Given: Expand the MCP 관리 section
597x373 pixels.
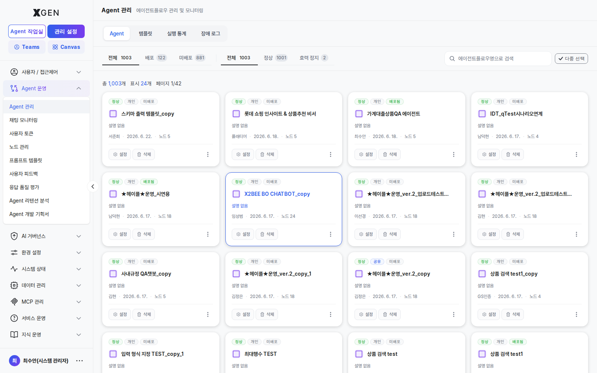Looking at the screenshot, I should (x=46, y=302).
